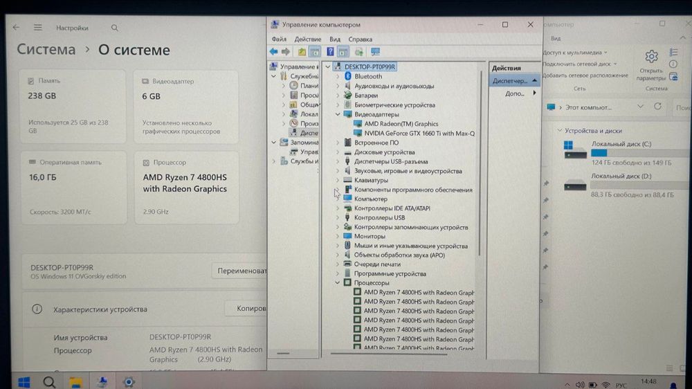
Task: Click the refresh icon in Explorer address bar
Action: (x=657, y=107)
